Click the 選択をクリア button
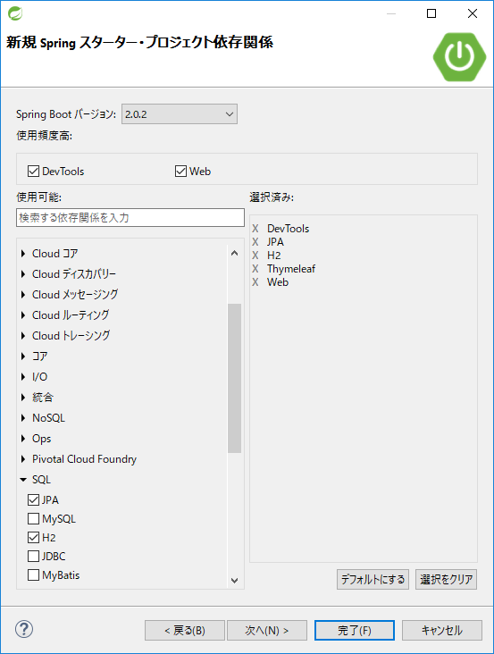494x654 pixels. click(446, 579)
